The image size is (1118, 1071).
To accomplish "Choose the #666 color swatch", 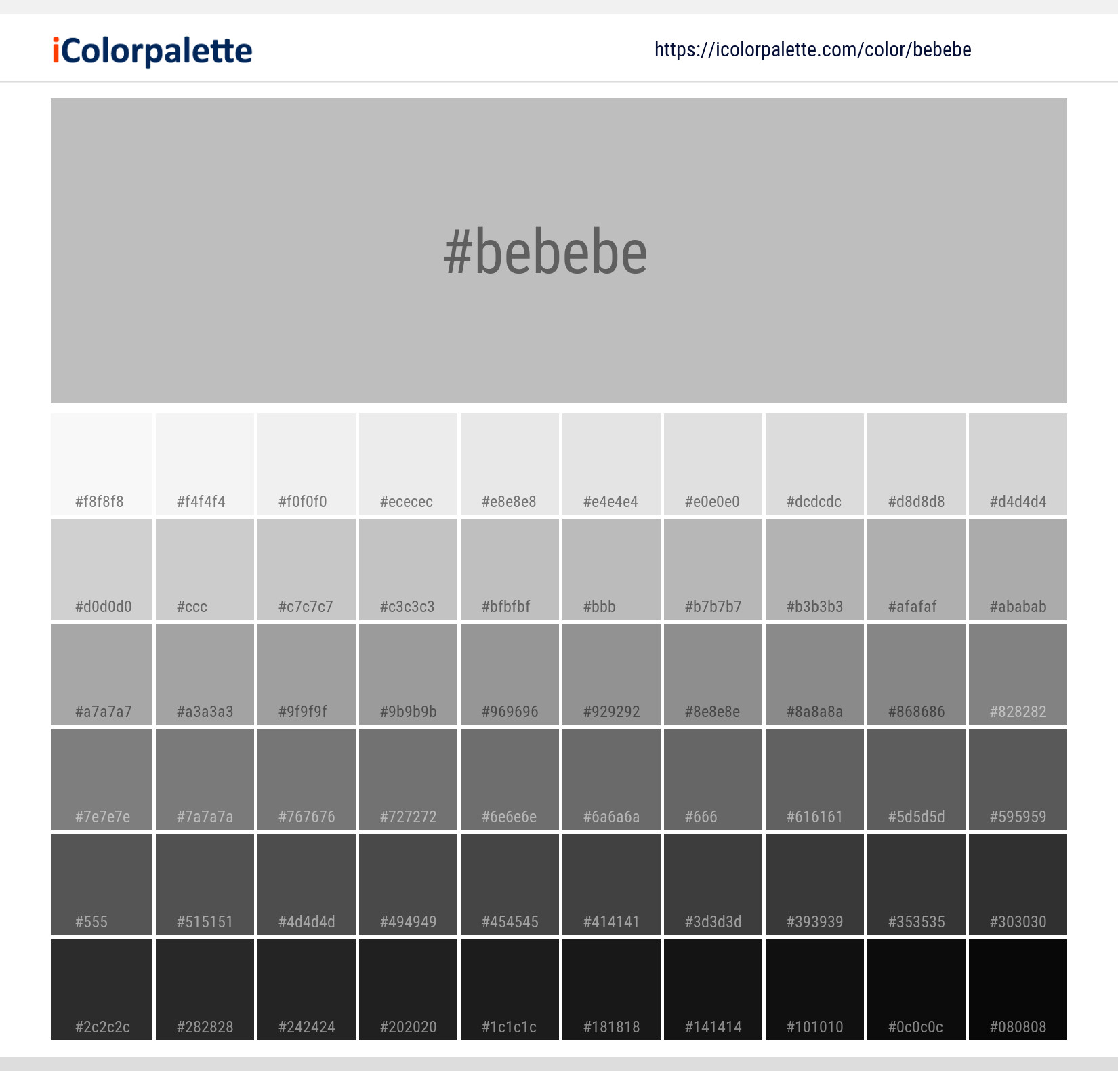I will coord(712,780).
